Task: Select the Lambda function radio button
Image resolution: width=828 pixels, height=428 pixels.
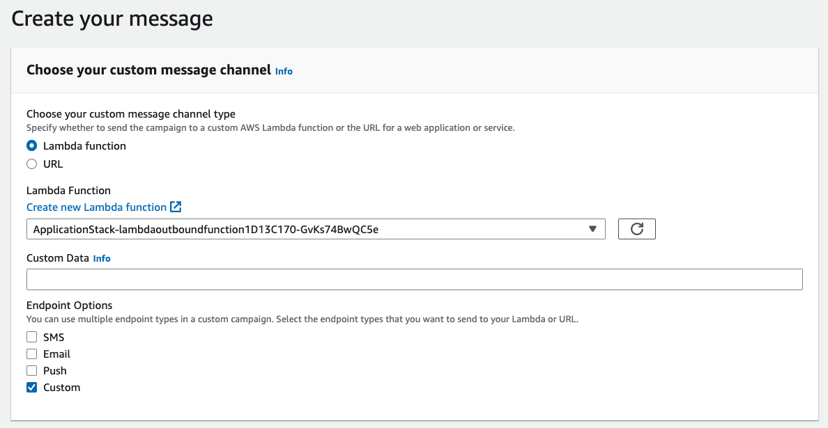Action: [x=31, y=145]
